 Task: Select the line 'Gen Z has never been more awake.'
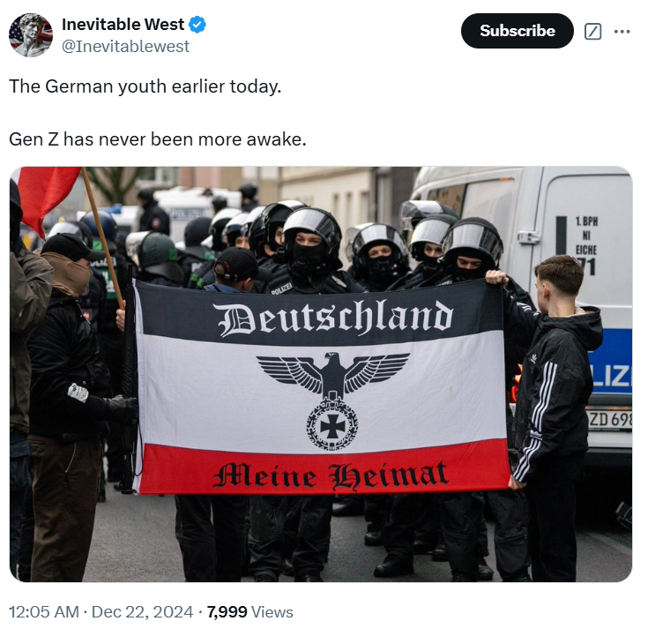click(x=158, y=139)
